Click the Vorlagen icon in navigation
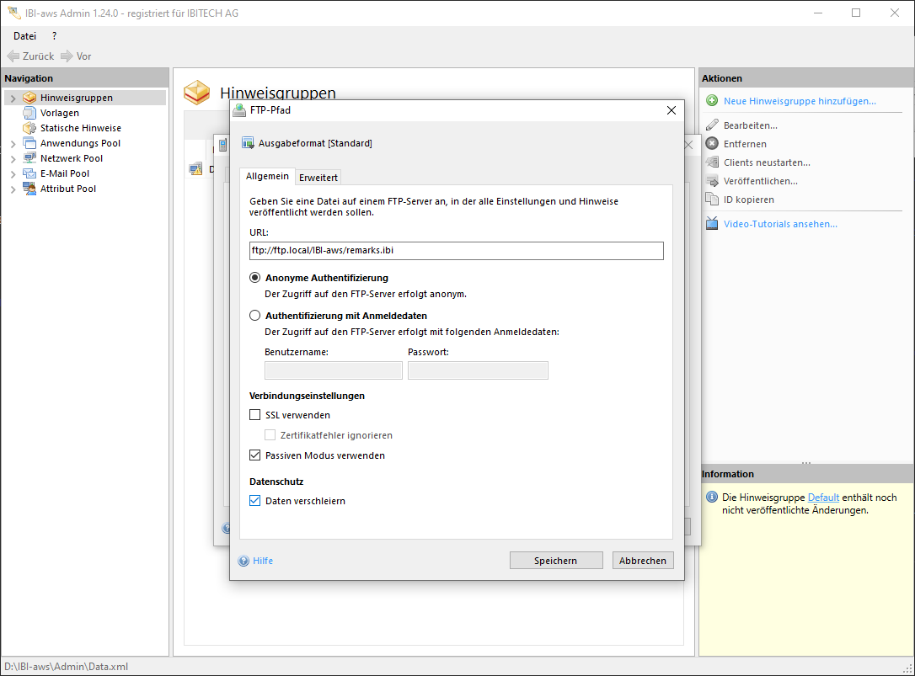 click(29, 113)
